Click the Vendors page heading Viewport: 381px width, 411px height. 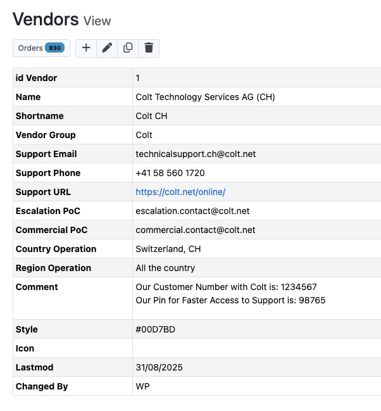(x=46, y=19)
